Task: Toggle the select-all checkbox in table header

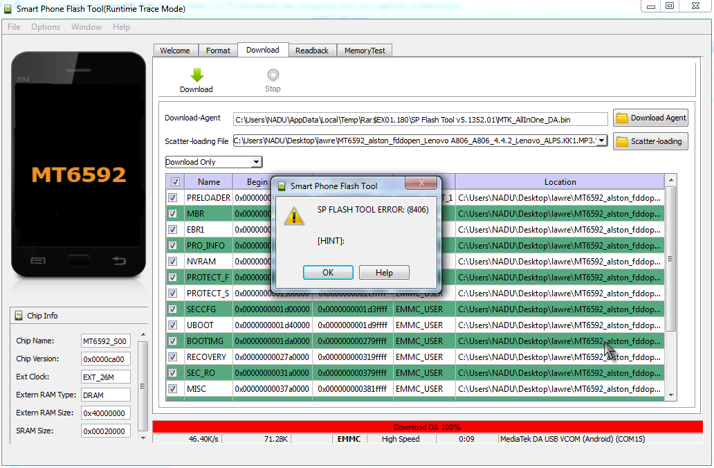Action: coord(175,182)
